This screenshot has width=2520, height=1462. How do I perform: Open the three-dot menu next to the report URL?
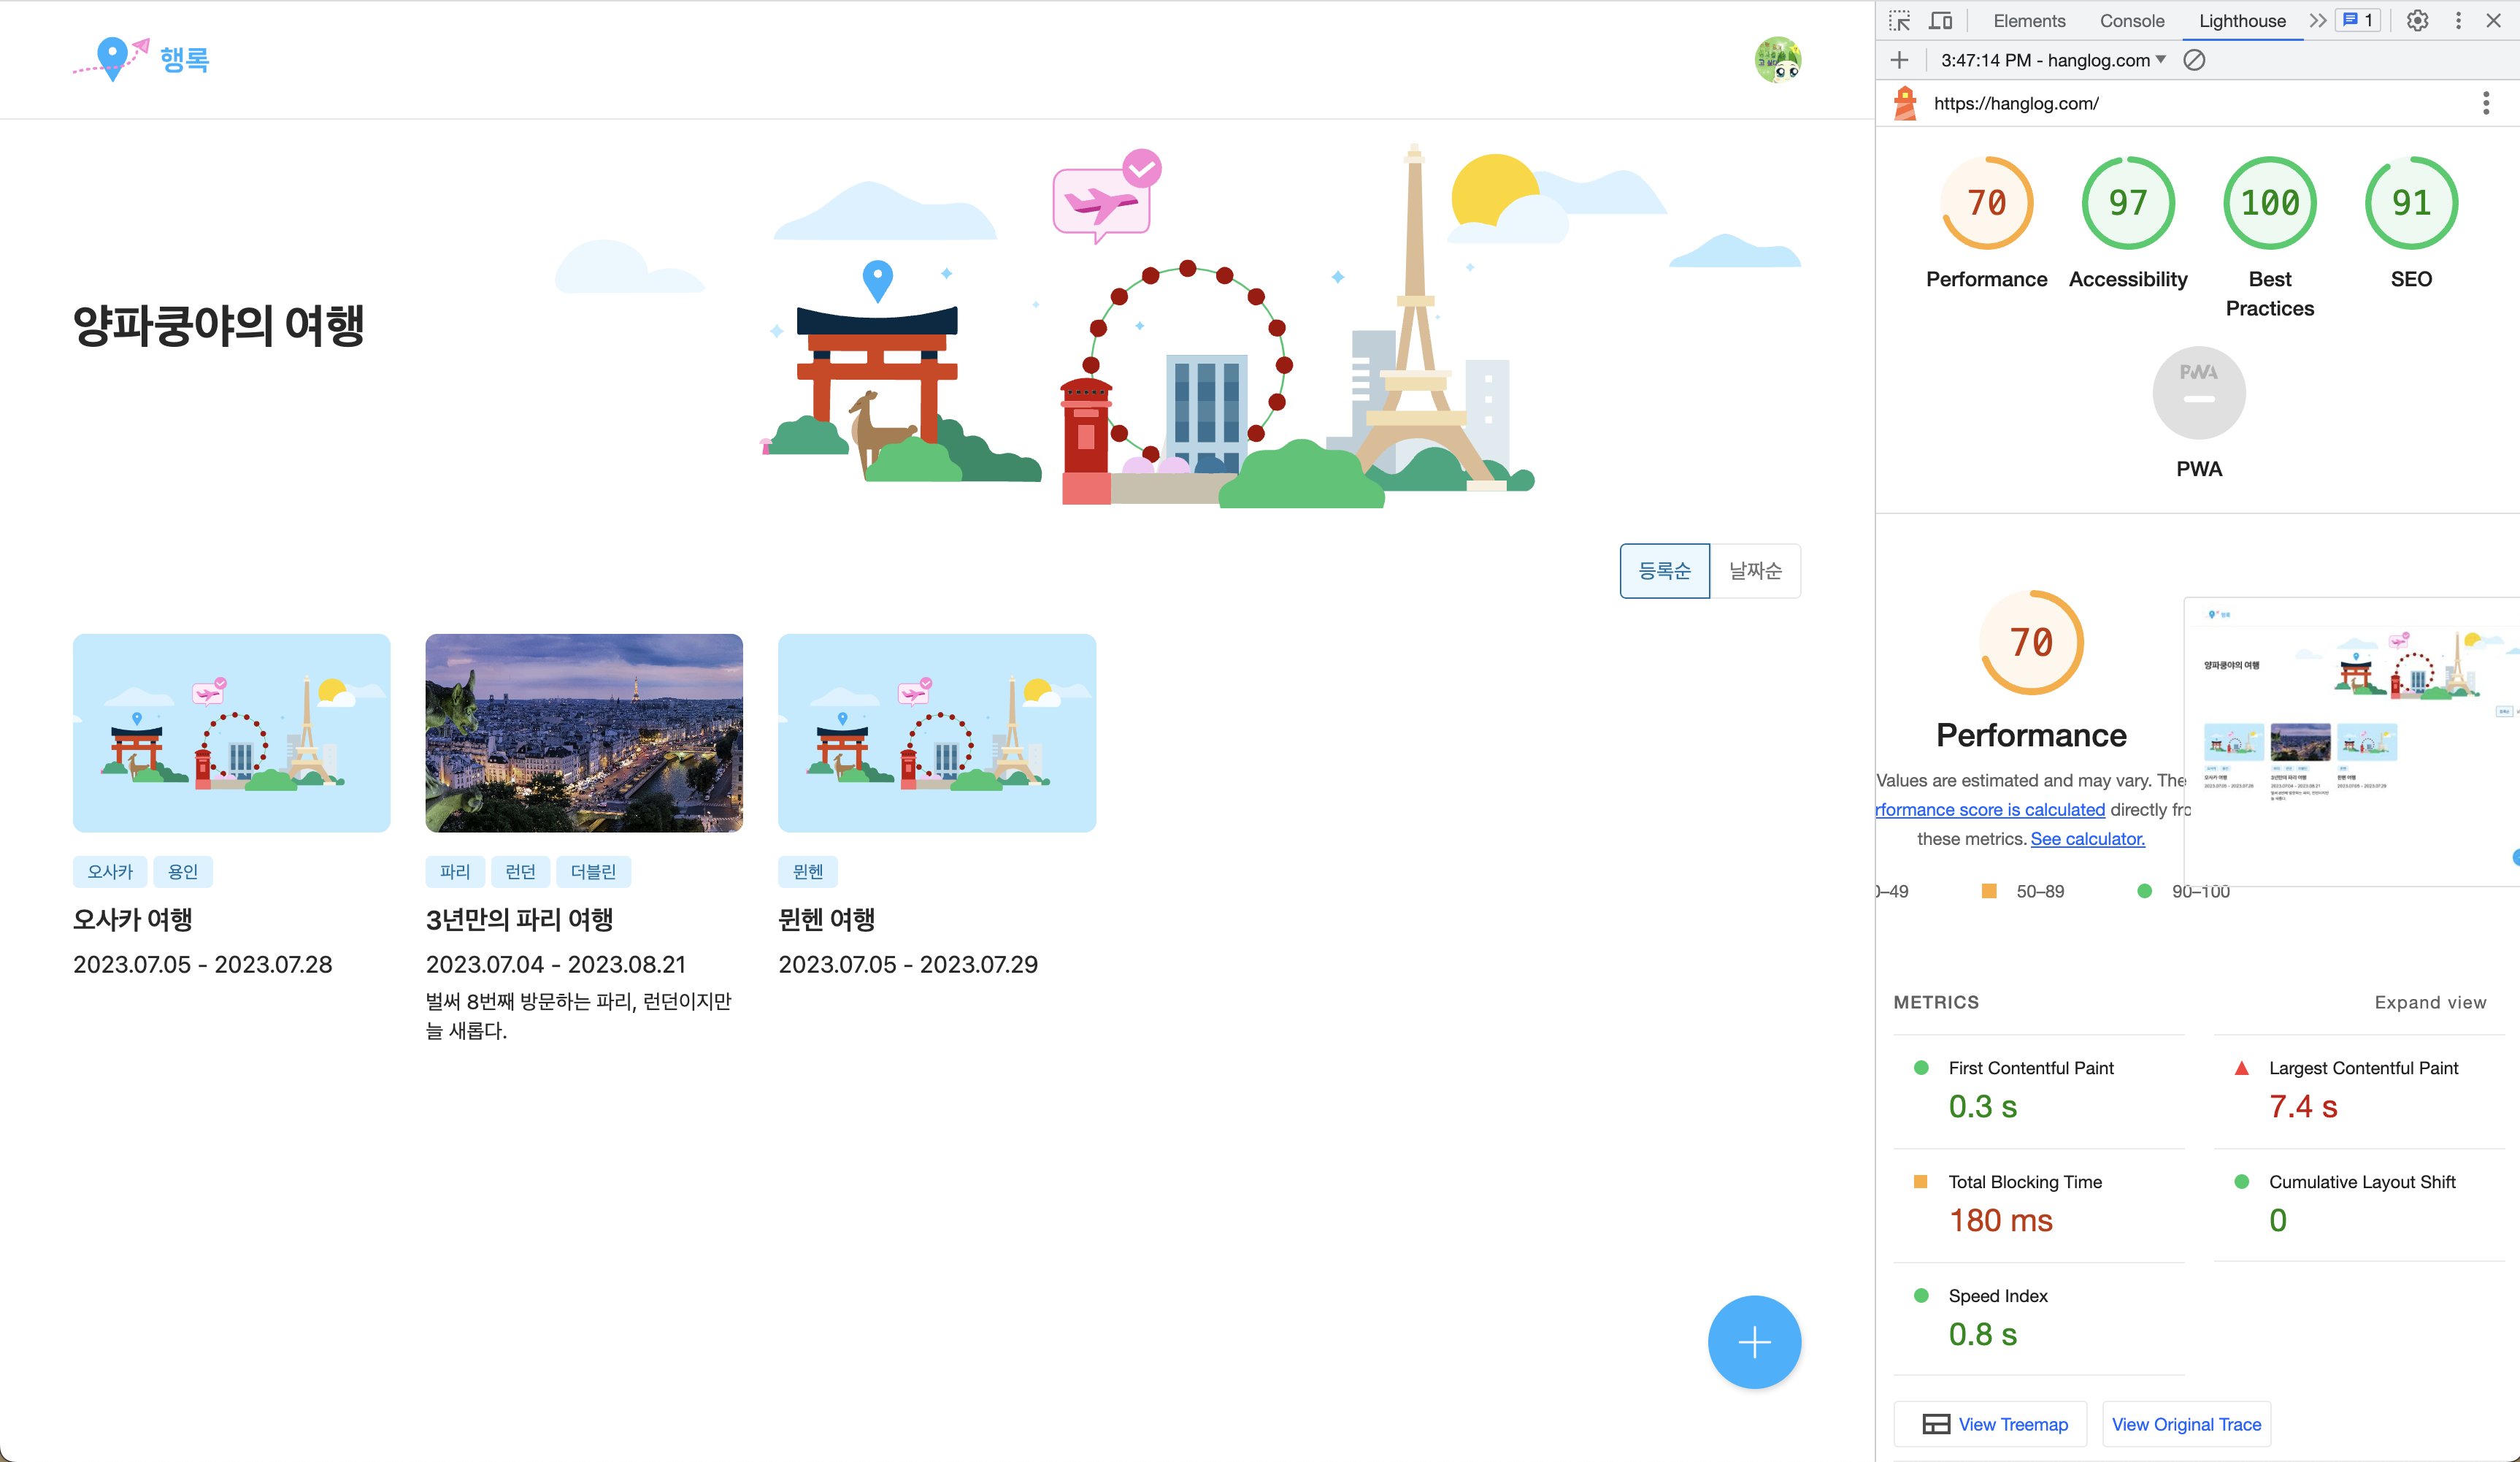click(2486, 102)
